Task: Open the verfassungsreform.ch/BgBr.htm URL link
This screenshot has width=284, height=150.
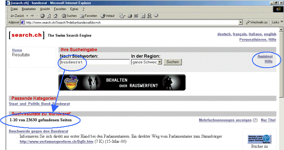Action: [x=57, y=142]
